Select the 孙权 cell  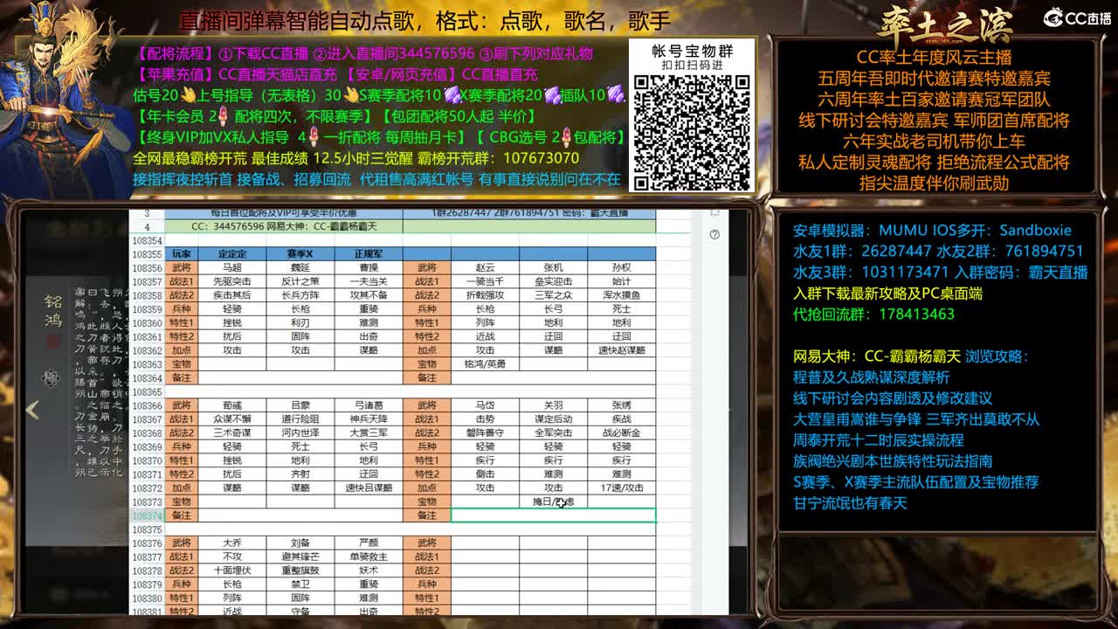pyautogui.click(x=622, y=268)
